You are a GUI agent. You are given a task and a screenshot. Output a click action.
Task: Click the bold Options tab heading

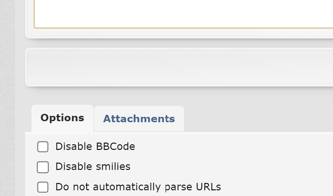62,118
